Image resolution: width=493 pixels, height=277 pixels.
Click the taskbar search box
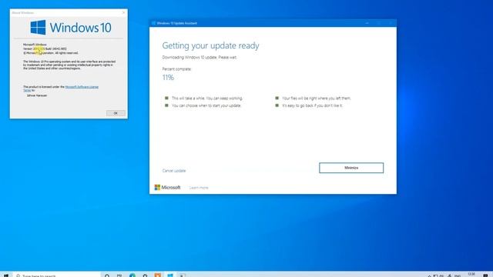click(x=56, y=275)
